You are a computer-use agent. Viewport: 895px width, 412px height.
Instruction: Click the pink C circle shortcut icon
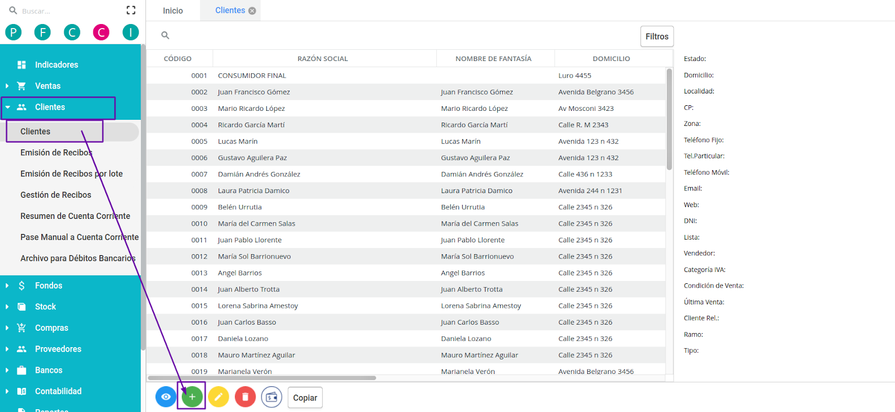coord(101,32)
